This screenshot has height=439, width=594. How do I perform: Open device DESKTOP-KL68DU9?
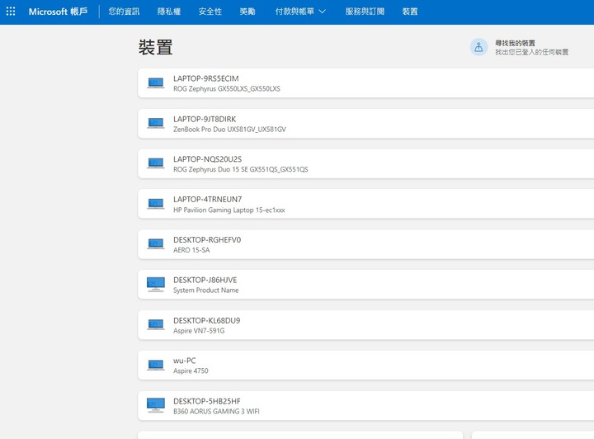[x=366, y=325]
